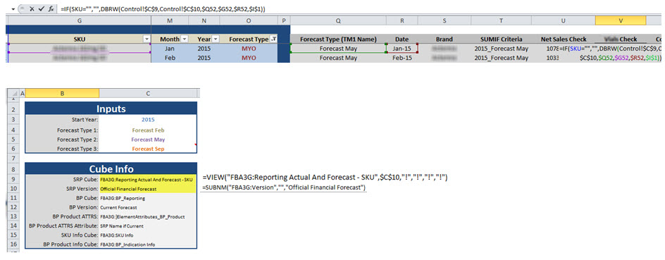Screen dimensions: 665x260
Task: Click the Jan-15 date cell
Action: (x=402, y=49)
